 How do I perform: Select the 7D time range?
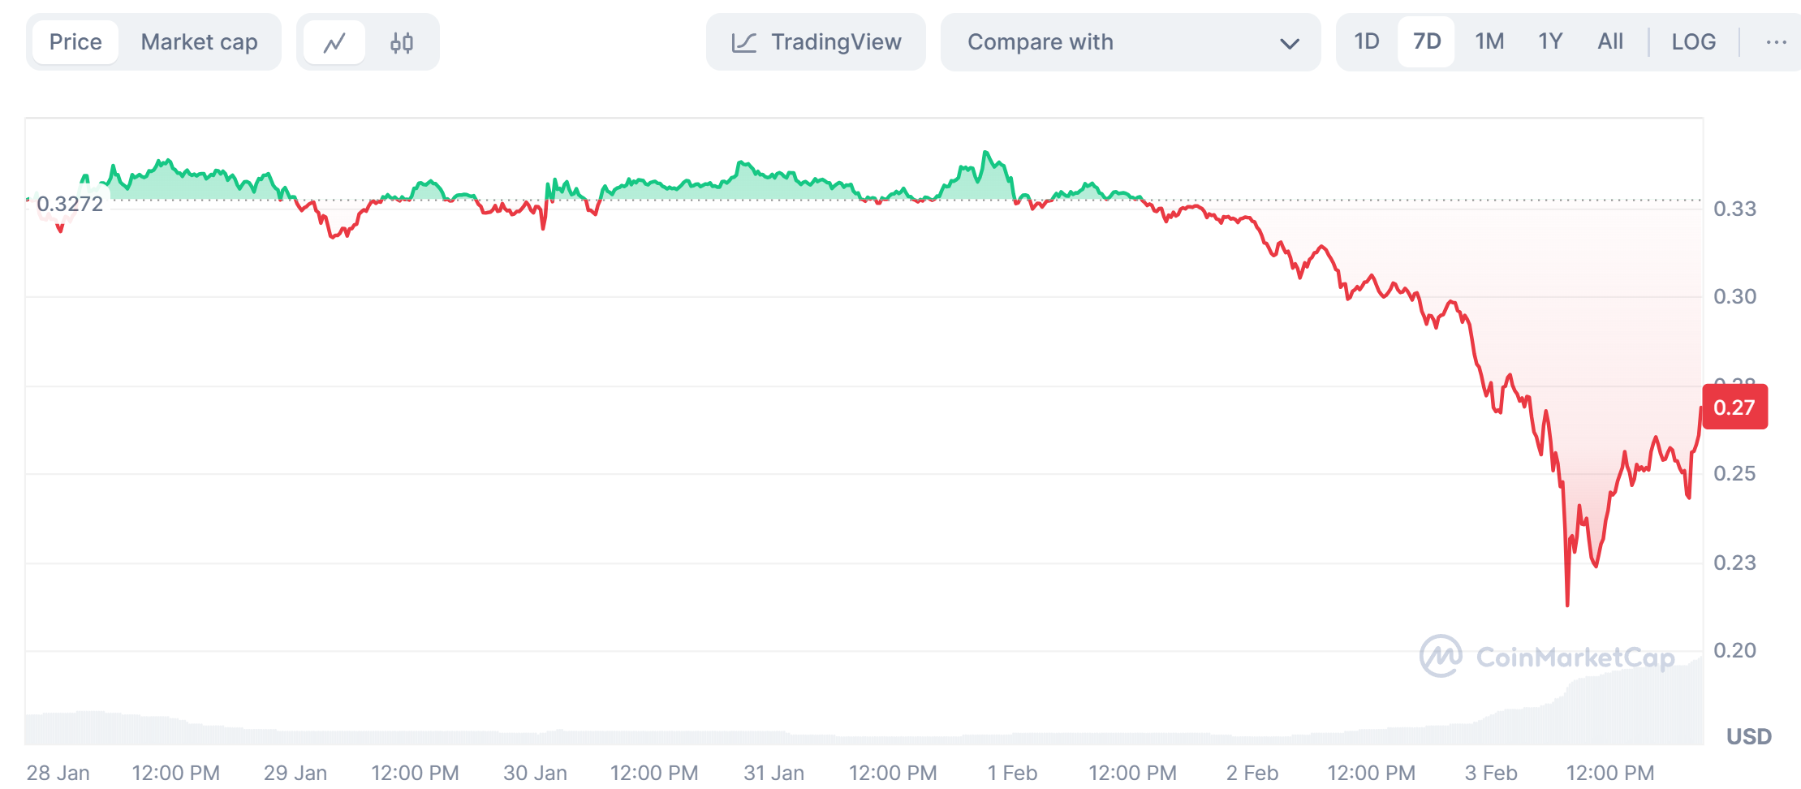1427,42
